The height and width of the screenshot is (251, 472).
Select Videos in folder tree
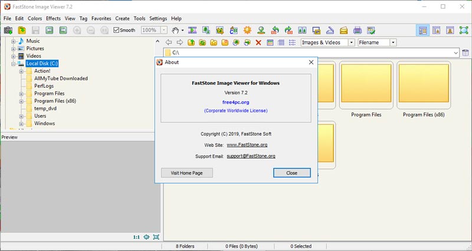pyautogui.click(x=34, y=56)
